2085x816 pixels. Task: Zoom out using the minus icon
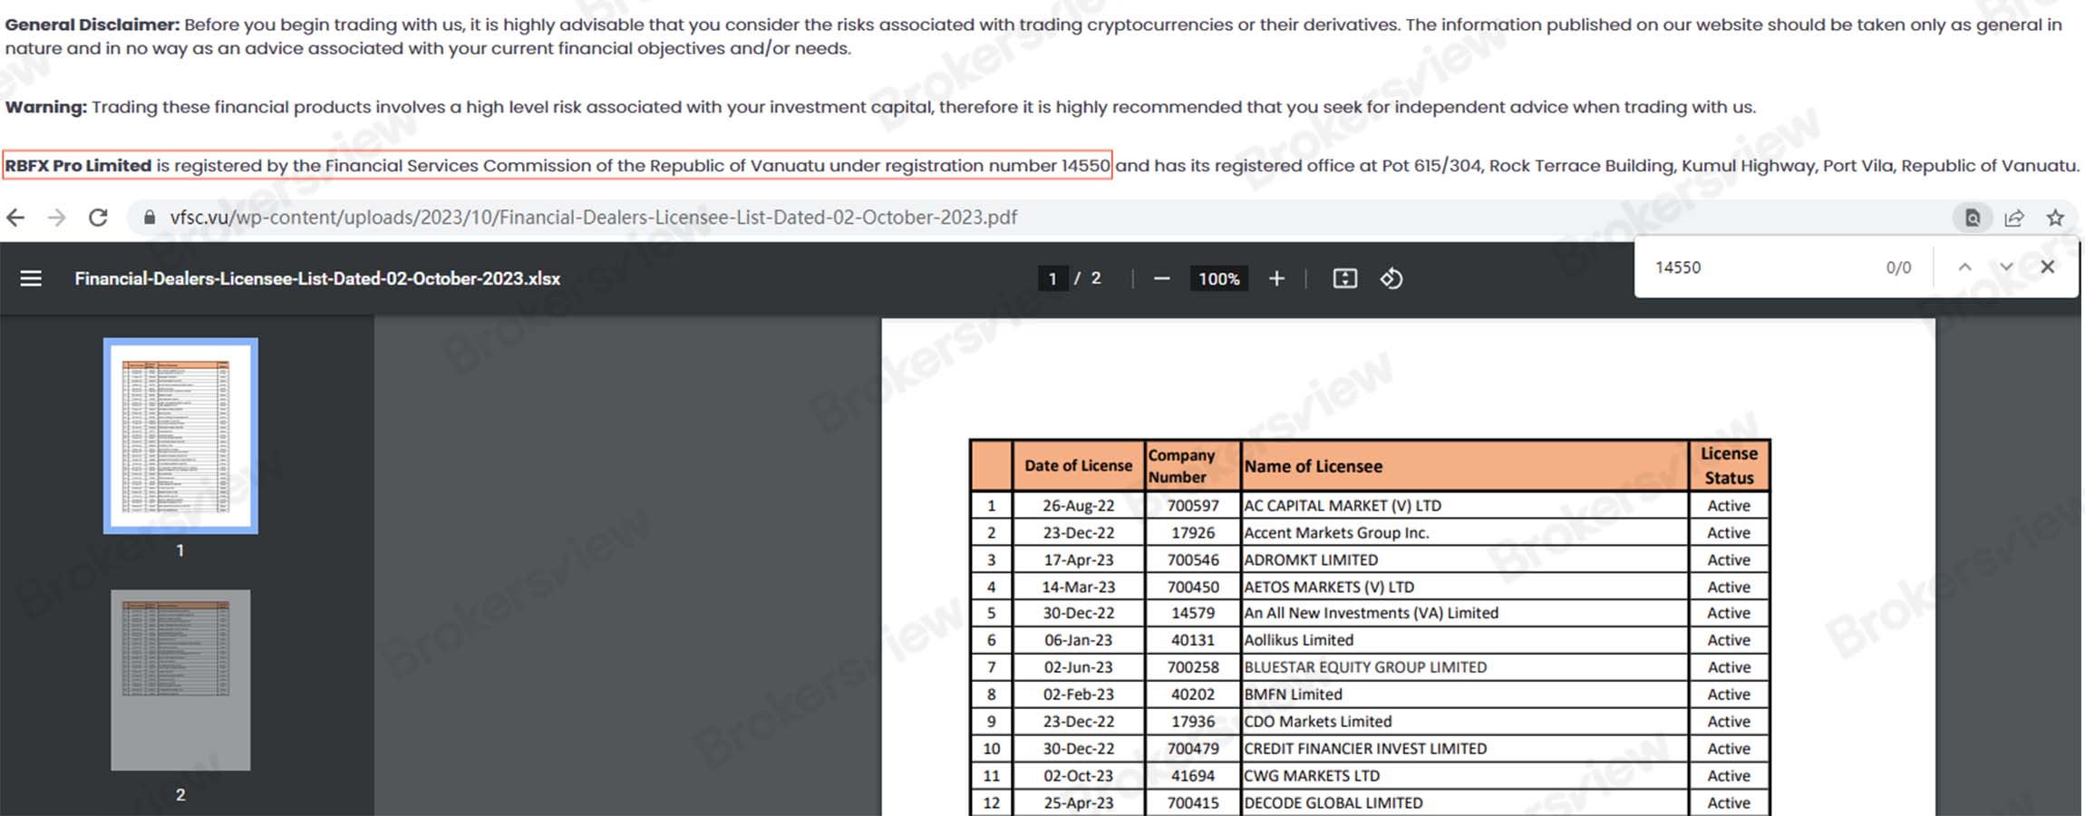(x=1161, y=278)
